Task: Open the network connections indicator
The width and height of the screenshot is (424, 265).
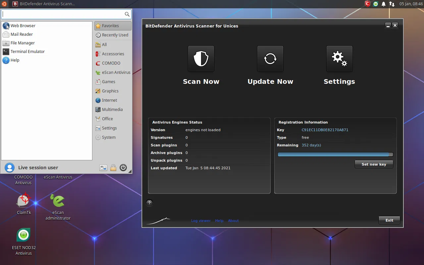Action: coord(392,4)
